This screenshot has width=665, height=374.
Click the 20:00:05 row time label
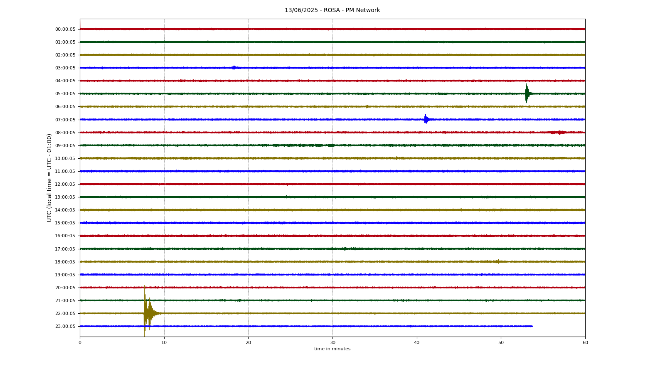65,288
